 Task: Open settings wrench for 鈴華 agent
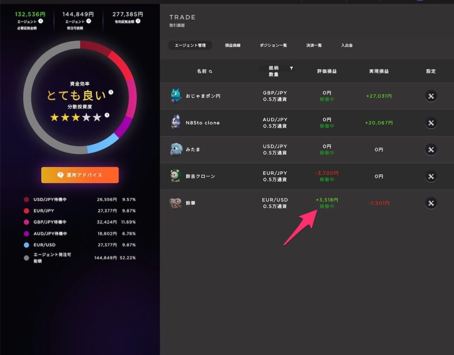pyautogui.click(x=431, y=203)
